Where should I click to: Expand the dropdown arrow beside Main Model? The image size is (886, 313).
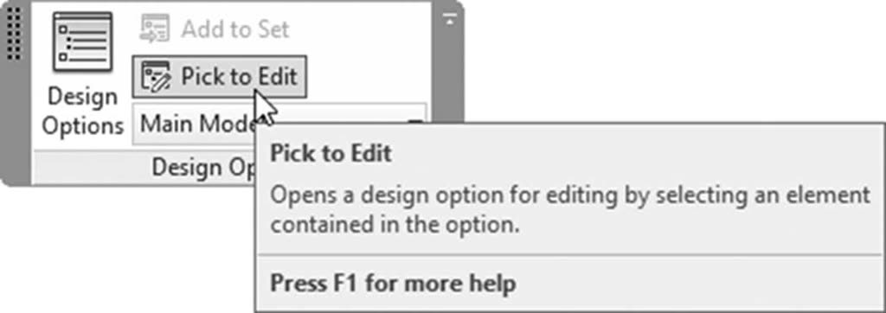[x=416, y=120]
